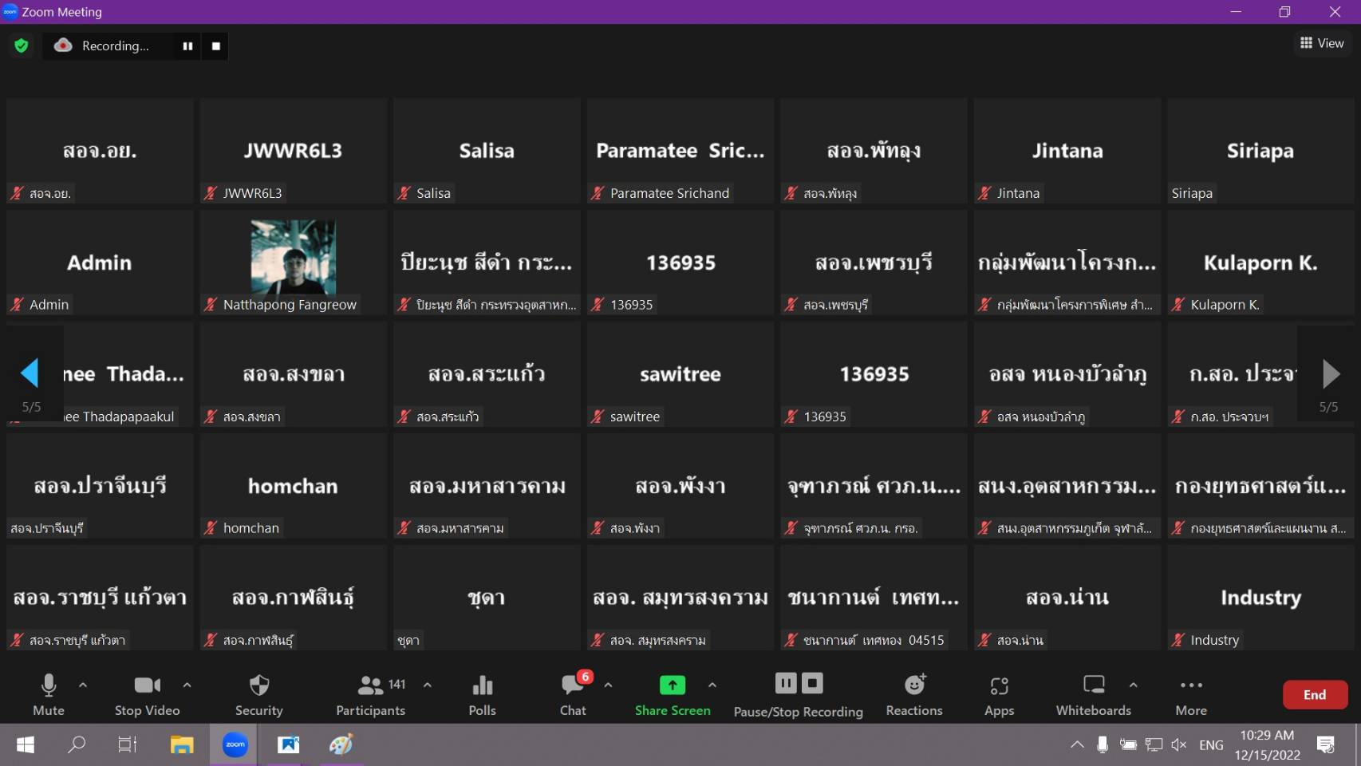Click the green encryption shield icon
Viewport: 1361px width, 766px height.
coord(22,46)
